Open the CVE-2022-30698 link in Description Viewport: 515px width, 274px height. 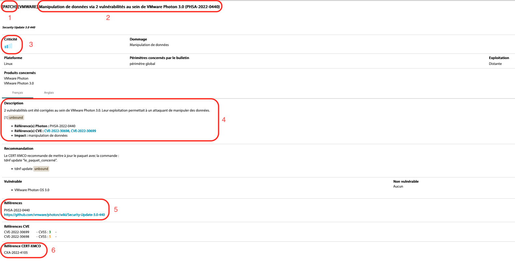coord(57,131)
